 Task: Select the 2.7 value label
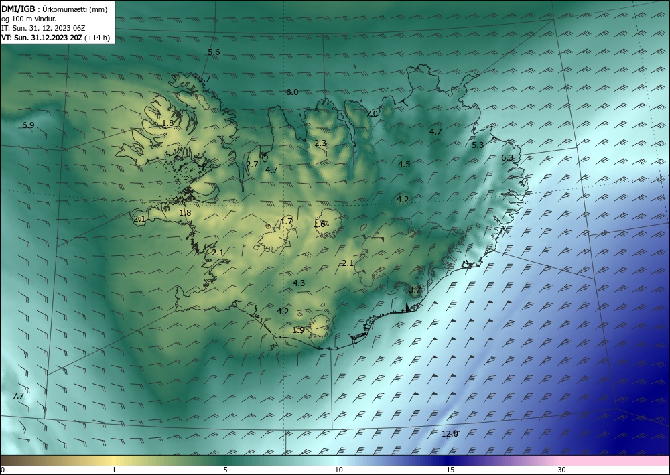point(252,164)
